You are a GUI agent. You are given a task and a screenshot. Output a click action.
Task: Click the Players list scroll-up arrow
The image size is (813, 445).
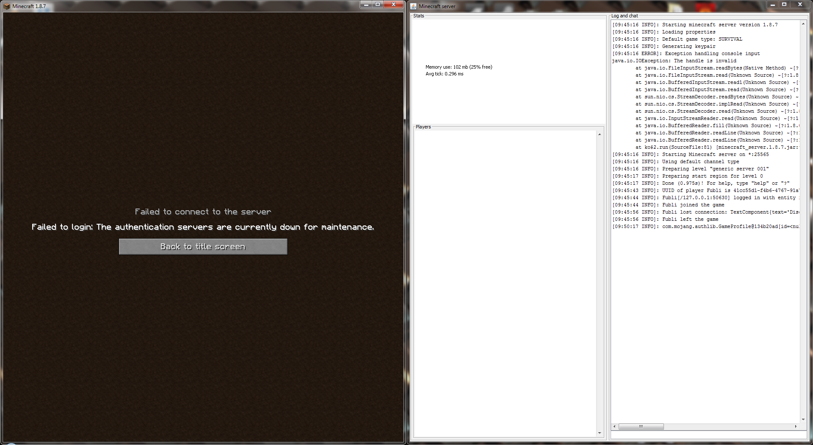click(600, 134)
